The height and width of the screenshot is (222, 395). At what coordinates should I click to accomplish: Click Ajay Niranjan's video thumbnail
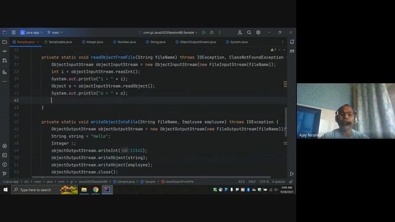[x=346, y=111]
